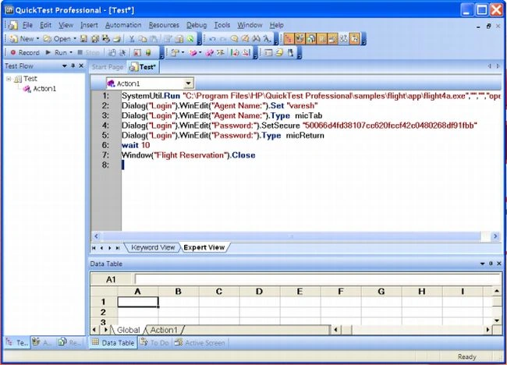Click the Data Table formula input field
Image resolution: width=507 pixels, height=365 pixels.
click(x=317, y=279)
